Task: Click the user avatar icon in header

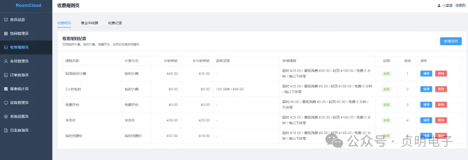Action: coord(439,5)
